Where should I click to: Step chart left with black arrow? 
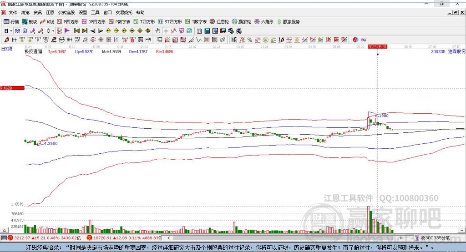(93, 31)
